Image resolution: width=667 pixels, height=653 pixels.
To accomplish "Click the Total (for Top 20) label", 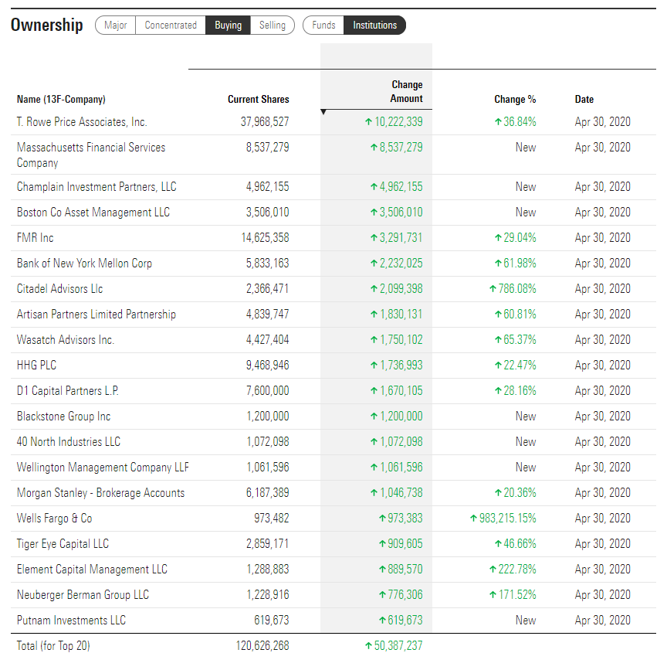I will [53, 646].
